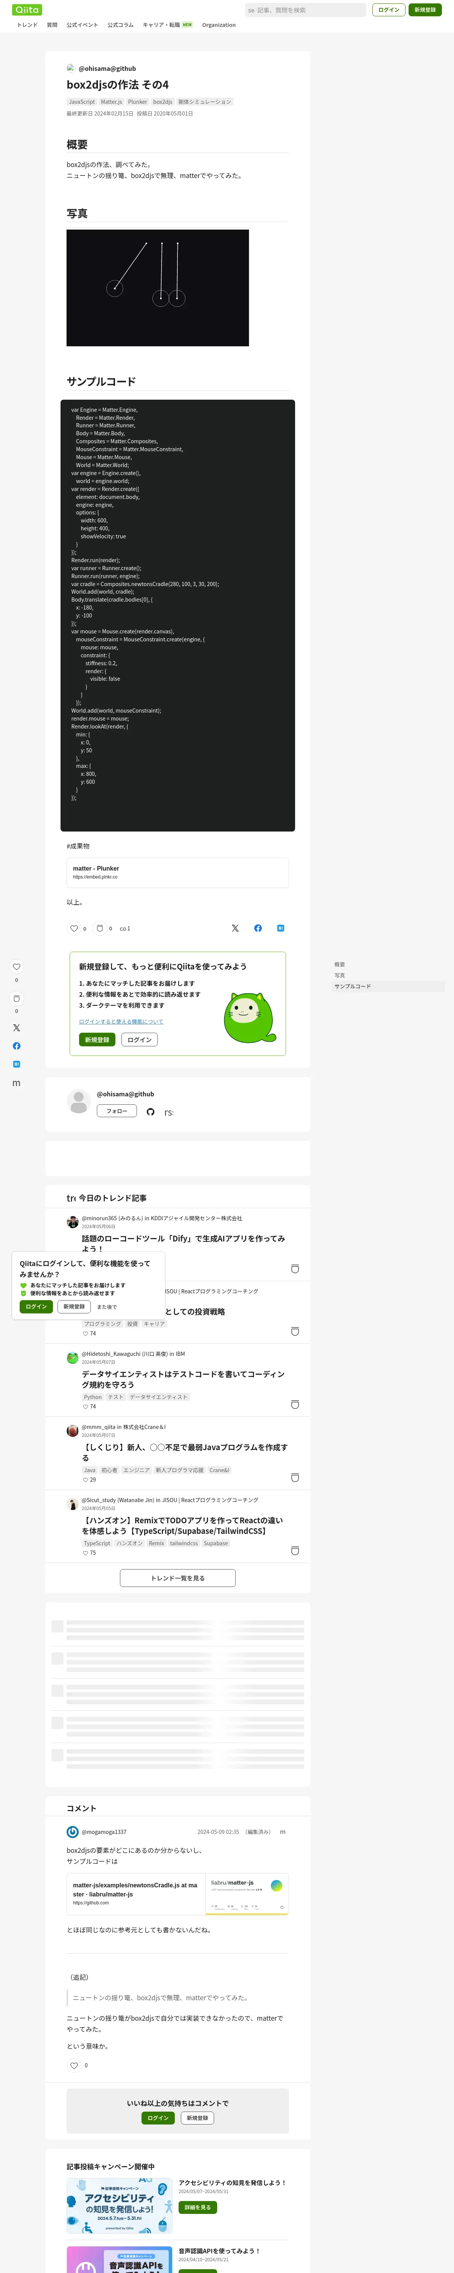454x2273 pixels.
Task: Jump to 概要 in table of contents
Action: (339, 965)
